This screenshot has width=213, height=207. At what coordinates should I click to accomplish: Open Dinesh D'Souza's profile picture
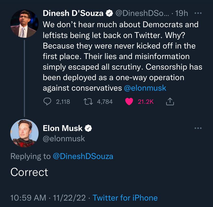[x=24, y=24]
